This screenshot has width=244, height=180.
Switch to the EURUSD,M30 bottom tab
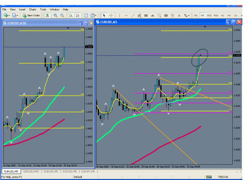[x=31, y=171]
